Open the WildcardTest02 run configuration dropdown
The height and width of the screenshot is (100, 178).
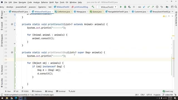click(107, 7)
